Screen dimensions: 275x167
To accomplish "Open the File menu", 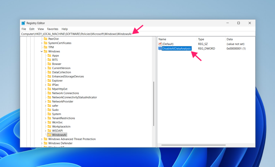I will pos(24,29).
